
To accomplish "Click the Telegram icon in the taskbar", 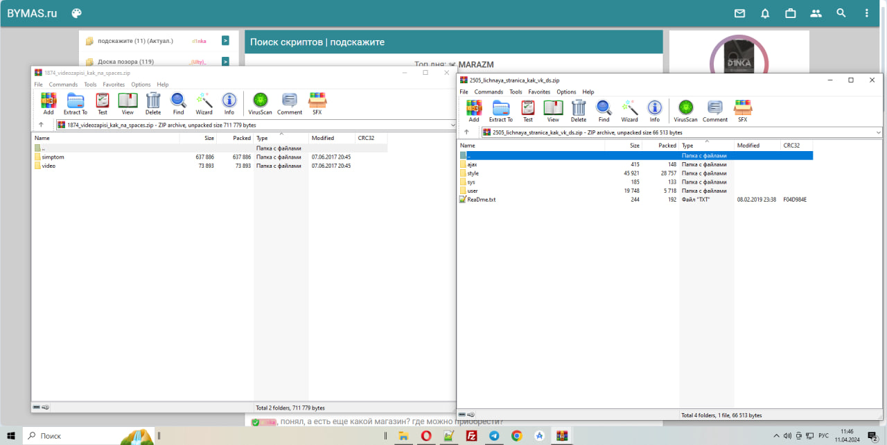I will point(494,436).
